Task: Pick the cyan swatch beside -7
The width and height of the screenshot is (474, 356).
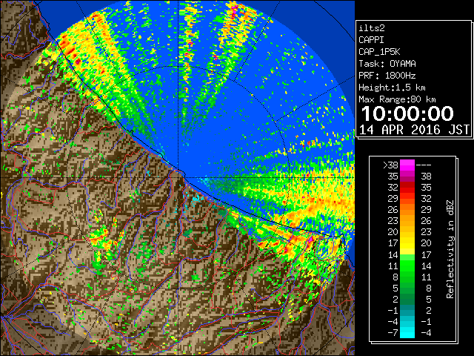Action: click(407, 333)
